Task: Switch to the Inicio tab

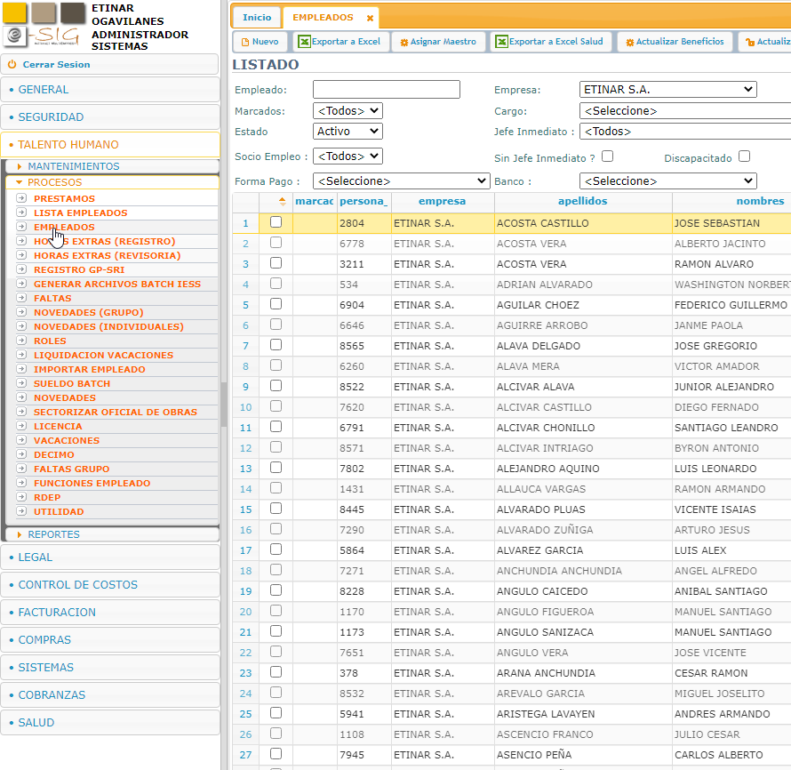Action: click(x=257, y=18)
